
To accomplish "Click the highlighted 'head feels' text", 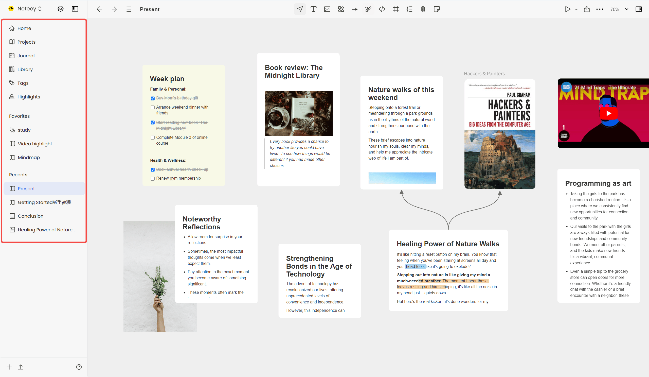I will click(415, 266).
